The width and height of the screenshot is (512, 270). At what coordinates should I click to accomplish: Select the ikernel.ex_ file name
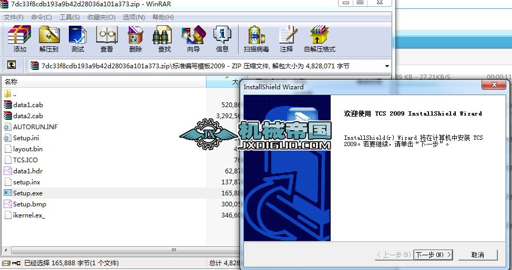tap(29, 215)
